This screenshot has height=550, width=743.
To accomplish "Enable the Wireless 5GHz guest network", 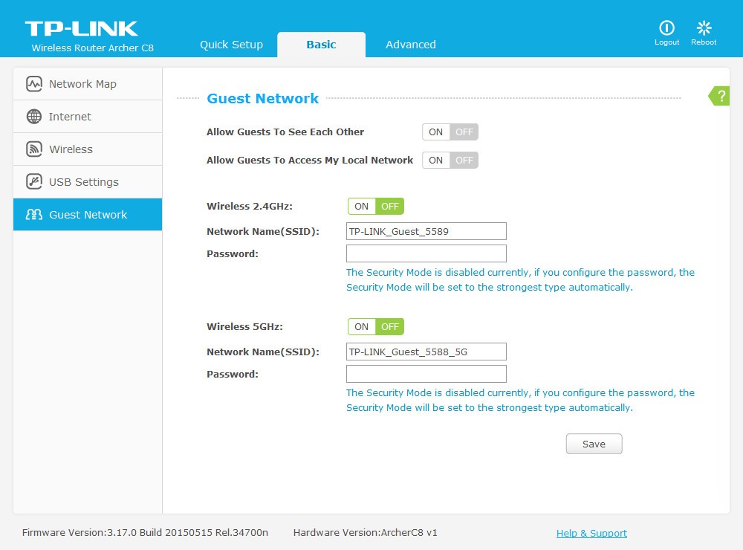I will 362,327.
